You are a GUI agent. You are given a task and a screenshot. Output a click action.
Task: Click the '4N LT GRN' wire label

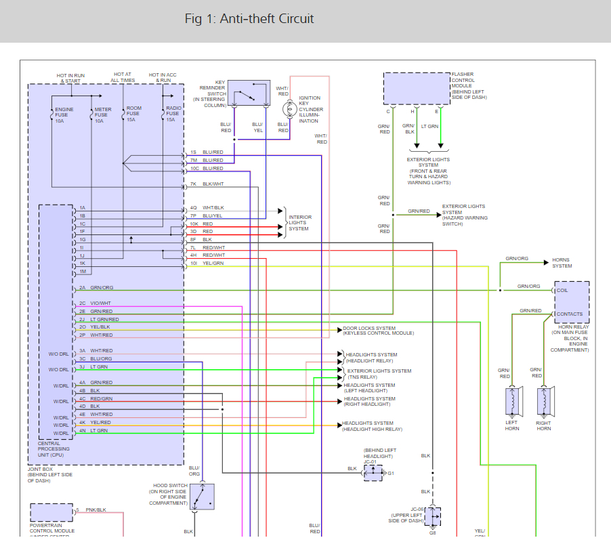93,430
